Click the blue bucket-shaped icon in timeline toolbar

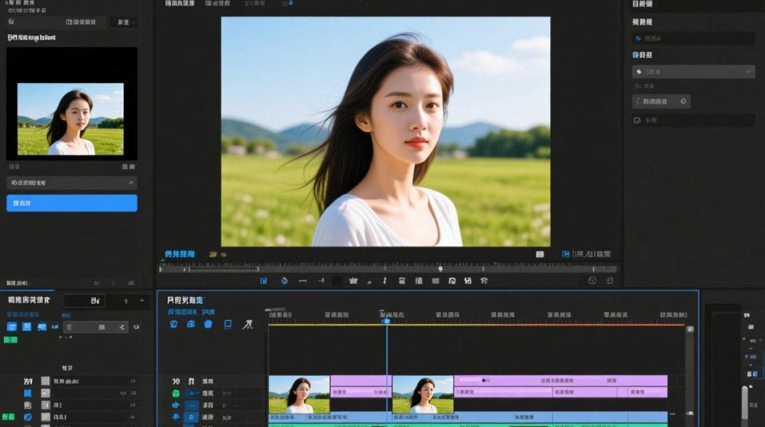pos(208,324)
